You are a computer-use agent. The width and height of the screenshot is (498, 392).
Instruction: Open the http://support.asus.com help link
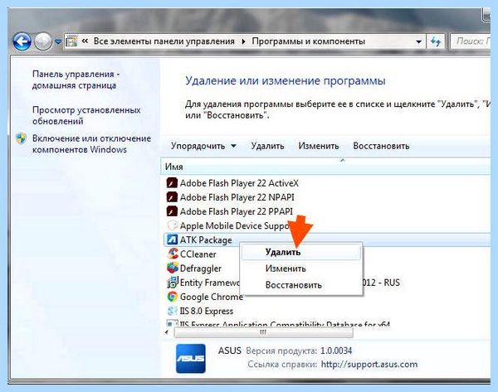pos(369,365)
